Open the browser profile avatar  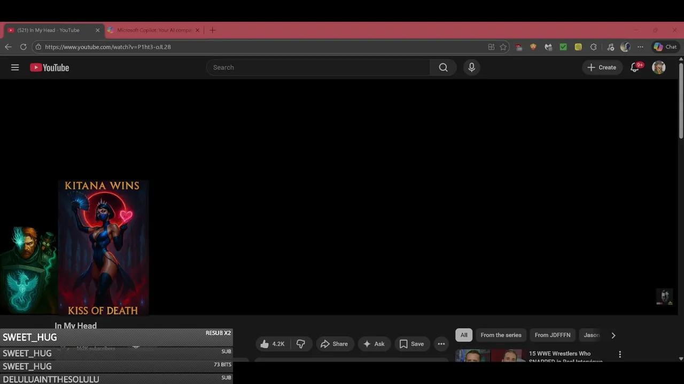tap(625, 47)
